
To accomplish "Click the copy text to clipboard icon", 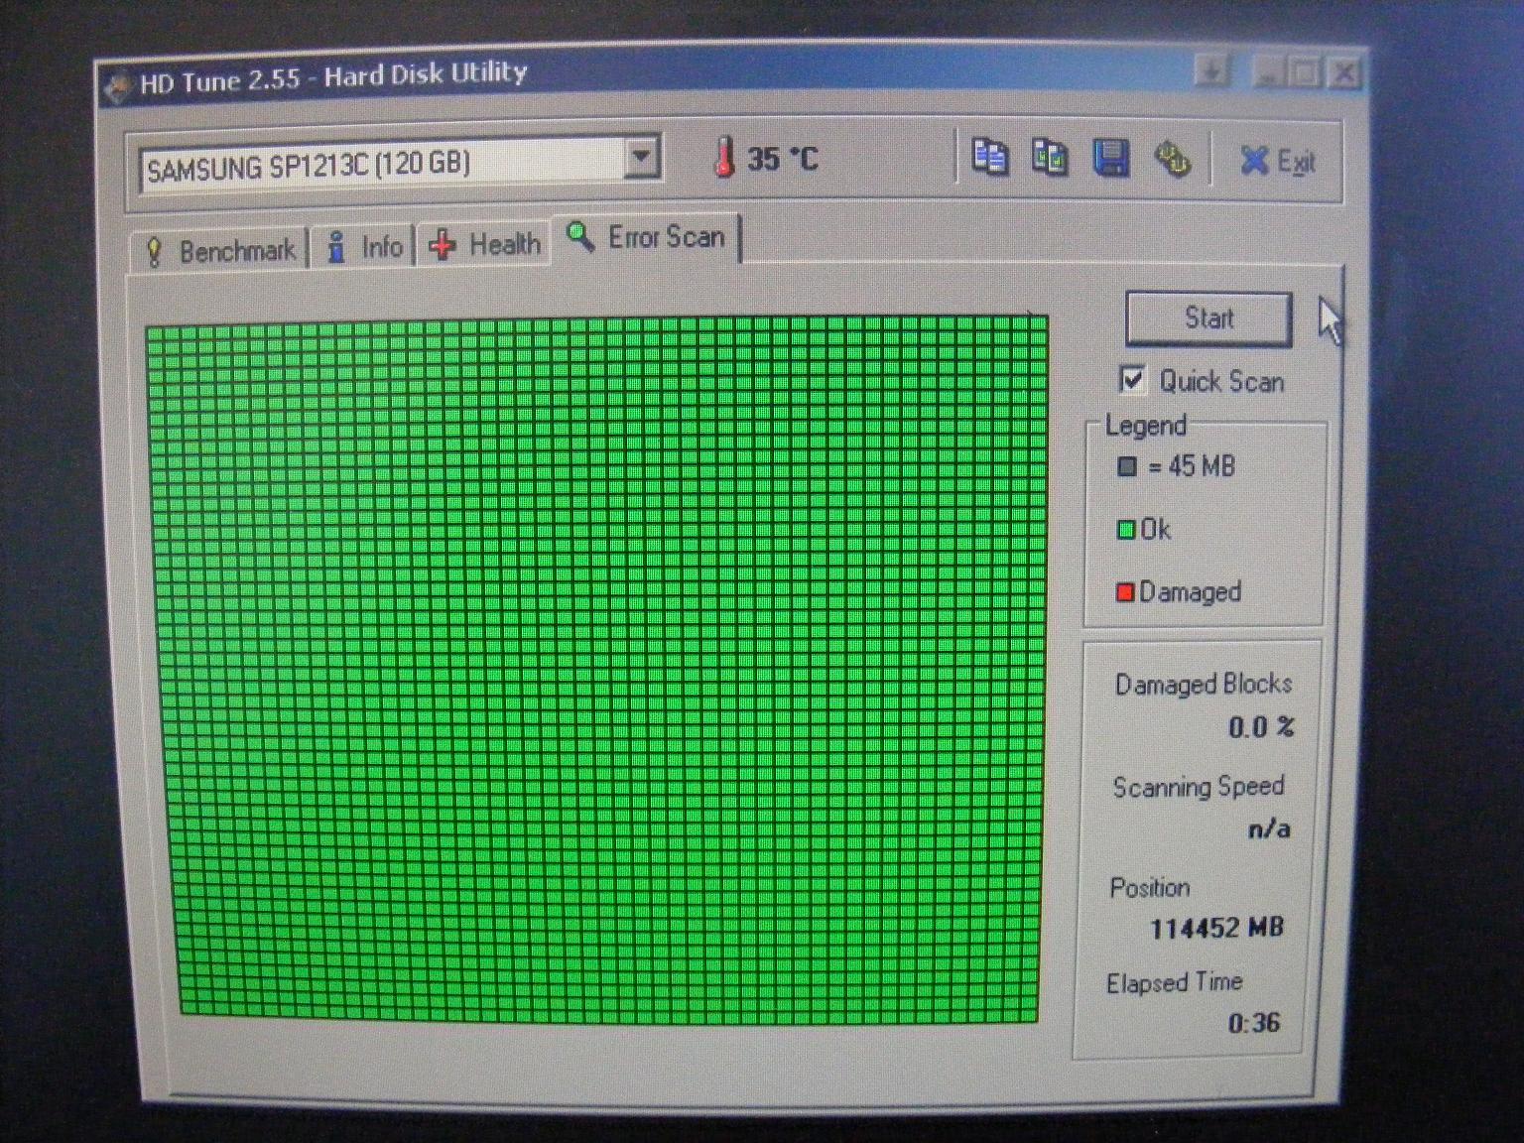I will click(989, 158).
